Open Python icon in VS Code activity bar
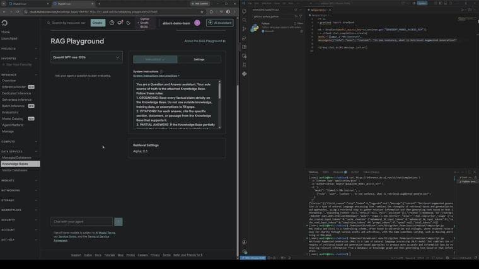Screen dimensions: 479x269 pyautogui.click(x=245, y=74)
